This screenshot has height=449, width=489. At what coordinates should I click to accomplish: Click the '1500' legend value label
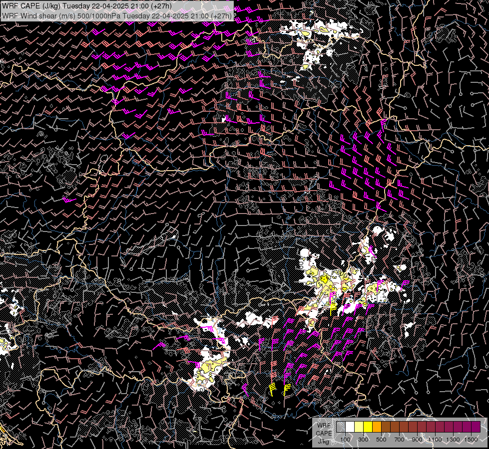pos(471,440)
